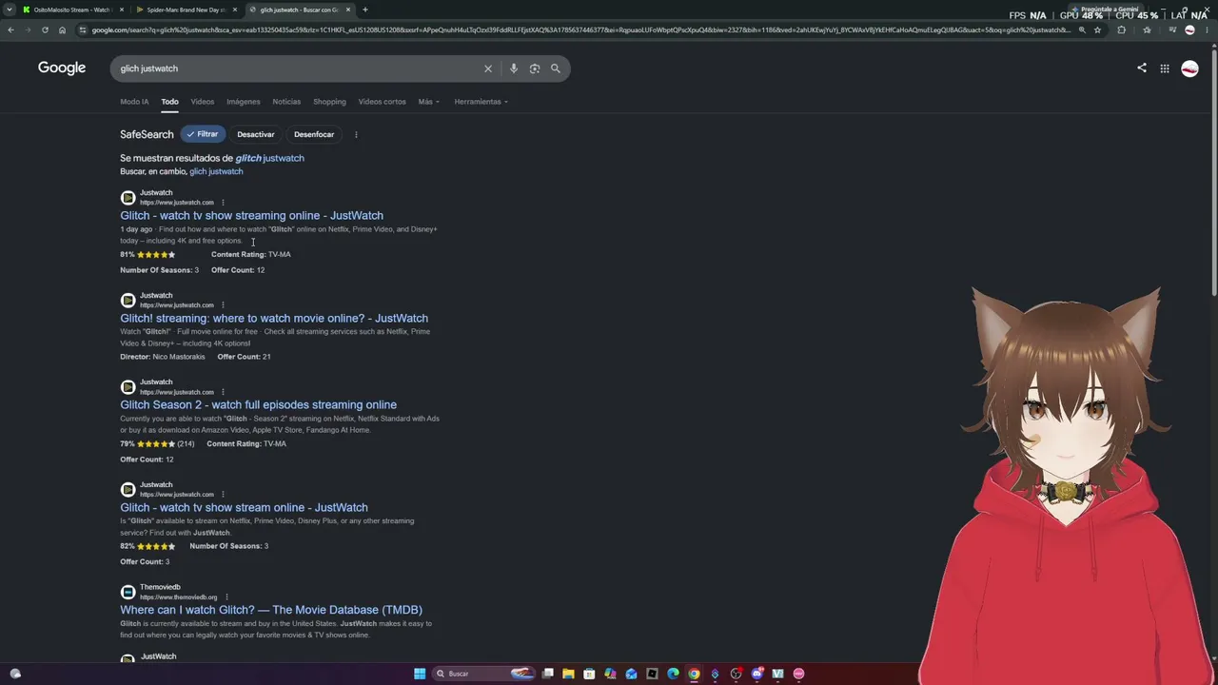The image size is (1218, 685).
Task: Click the browser address bar URL
Action: pos(580,29)
